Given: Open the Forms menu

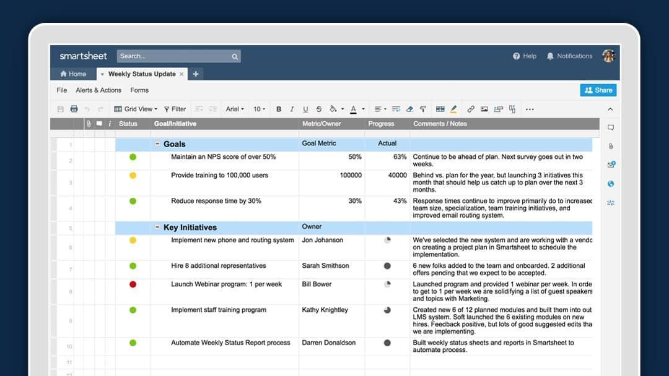Looking at the screenshot, I should pos(139,90).
